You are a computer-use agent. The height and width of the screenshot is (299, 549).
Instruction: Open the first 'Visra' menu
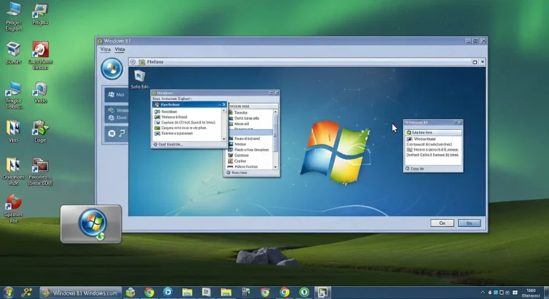click(105, 50)
